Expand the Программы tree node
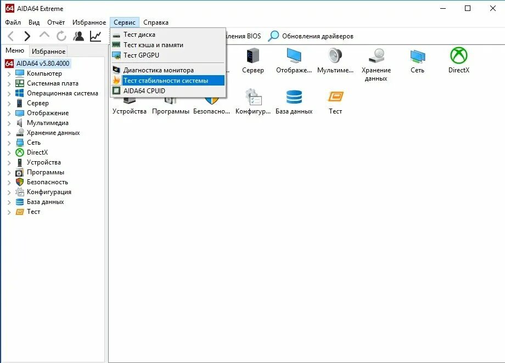The image size is (505, 363). pos(9,173)
